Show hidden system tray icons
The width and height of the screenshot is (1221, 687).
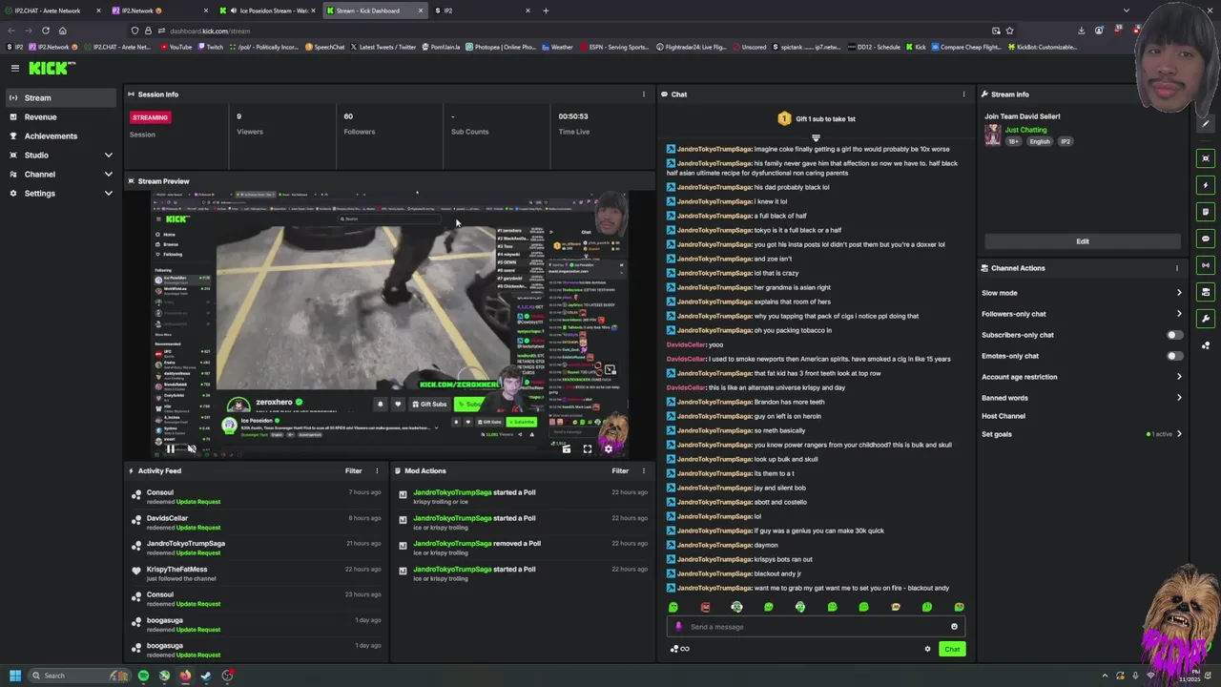pyautogui.click(x=1106, y=676)
